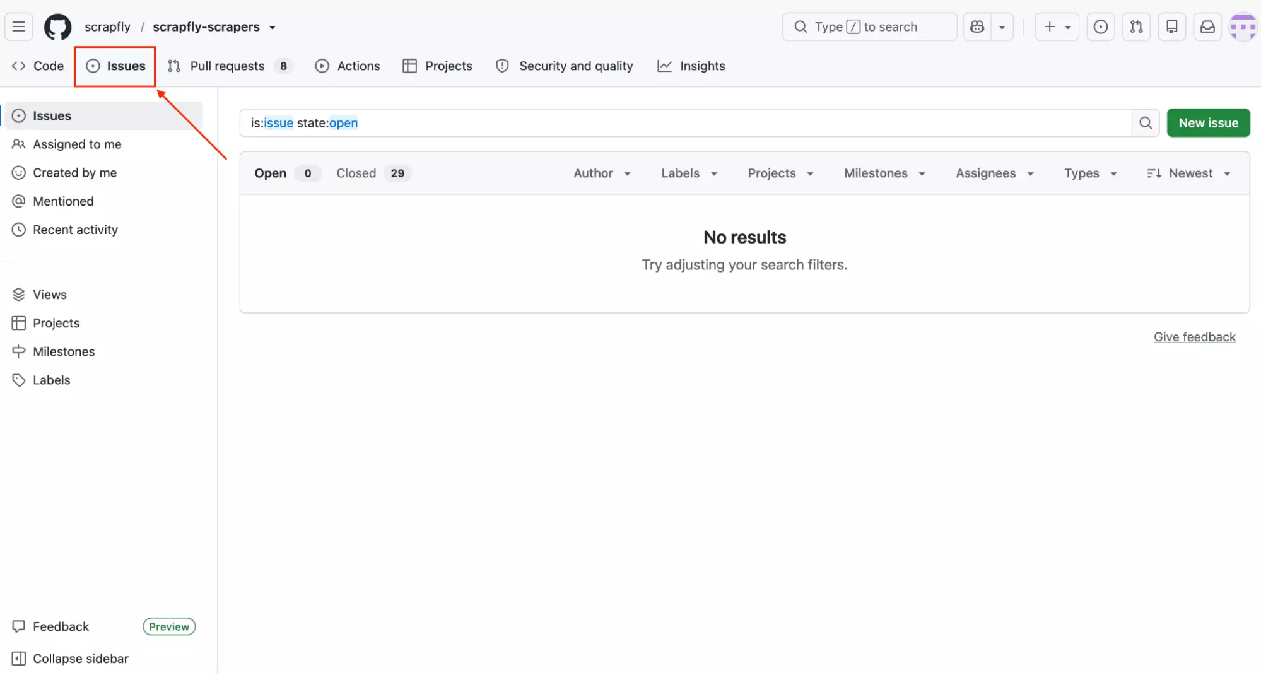Open Labels in the sidebar
Image resolution: width=1261 pixels, height=675 pixels.
click(x=104, y=380)
